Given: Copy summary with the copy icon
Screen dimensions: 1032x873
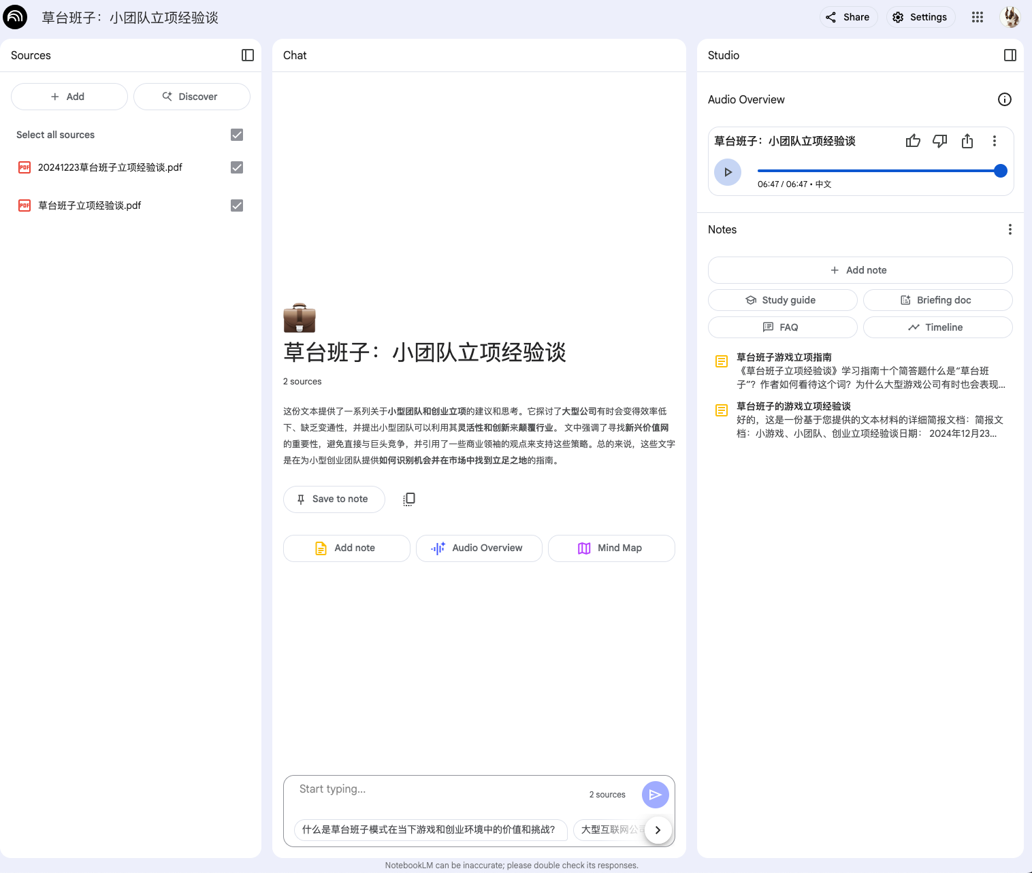Looking at the screenshot, I should click(408, 499).
